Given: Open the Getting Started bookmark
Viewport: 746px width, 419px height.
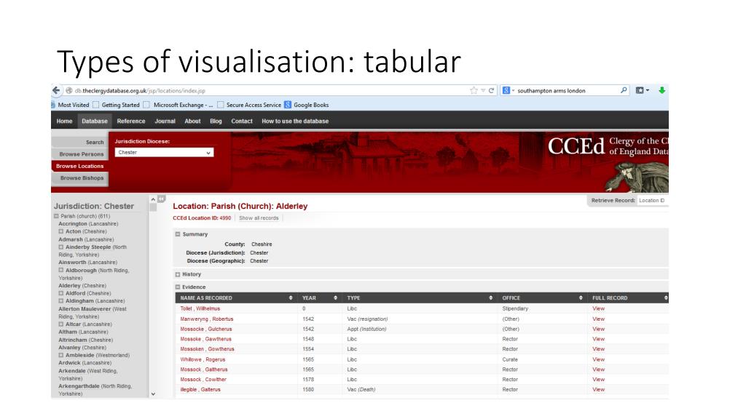Looking at the screenshot, I should (116, 105).
